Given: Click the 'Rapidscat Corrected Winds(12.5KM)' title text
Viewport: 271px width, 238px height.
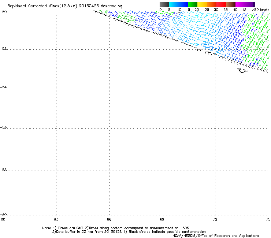Looking at the screenshot, I should click(42, 6).
